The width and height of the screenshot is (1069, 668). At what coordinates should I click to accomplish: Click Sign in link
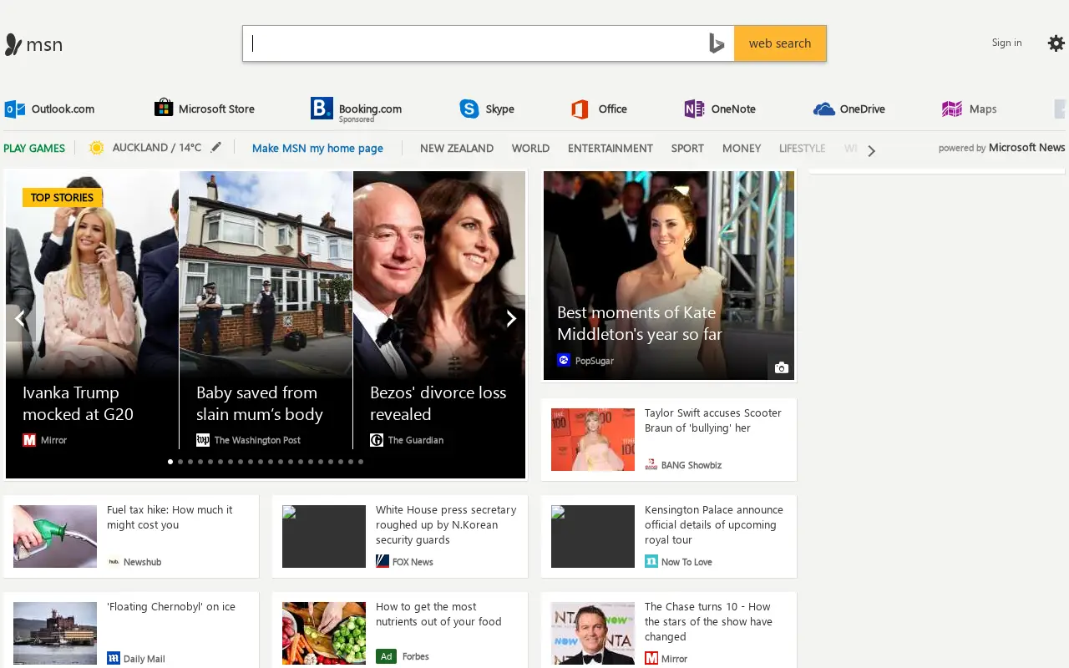coord(1006,43)
